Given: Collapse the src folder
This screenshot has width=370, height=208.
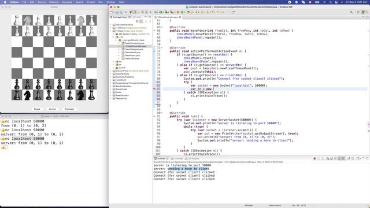Looking at the screenshot, I should (113, 37).
